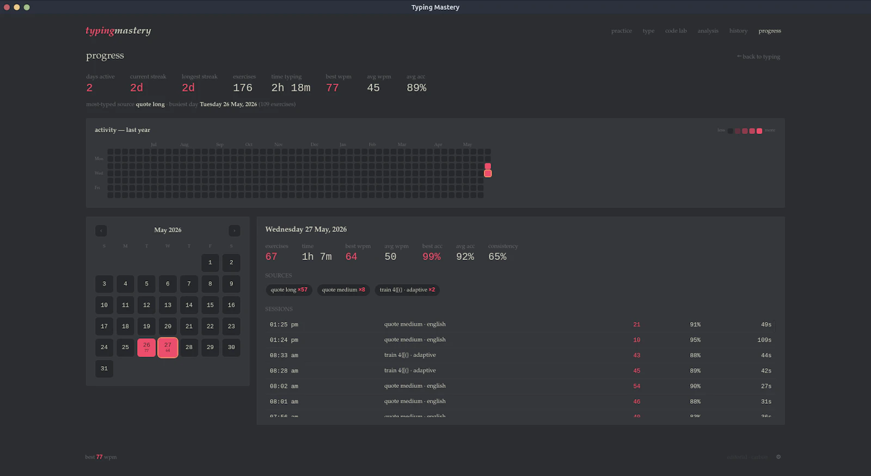Click the 'quote medium ×8' source chip
The width and height of the screenshot is (871, 476).
point(344,290)
